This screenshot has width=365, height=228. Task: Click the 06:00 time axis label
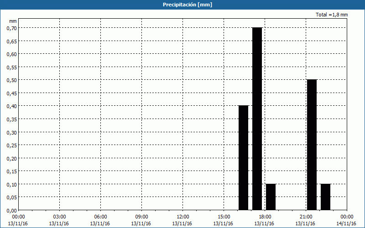tap(100, 217)
